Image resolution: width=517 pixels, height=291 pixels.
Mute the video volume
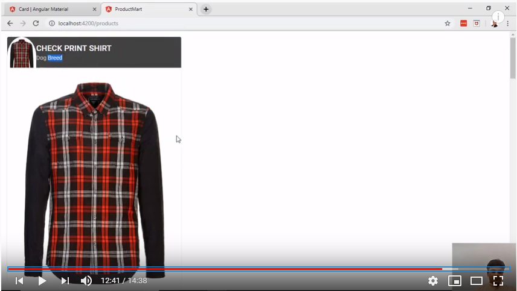86,281
